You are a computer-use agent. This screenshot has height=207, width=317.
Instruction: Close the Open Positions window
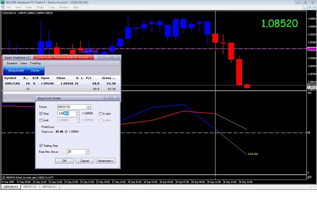[x=116, y=57]
